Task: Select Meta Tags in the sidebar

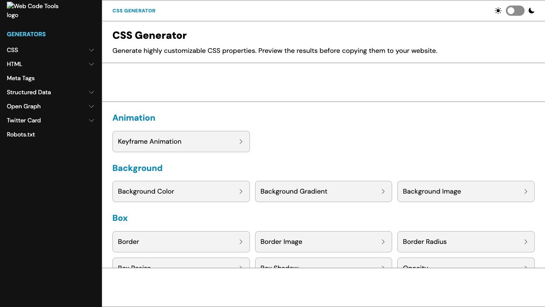Action: click(x=20, y=78)
